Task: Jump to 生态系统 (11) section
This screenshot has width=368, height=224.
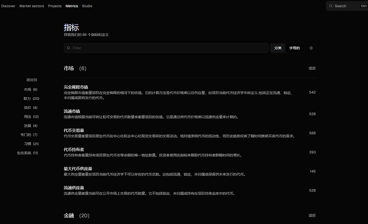Action: 27,153
